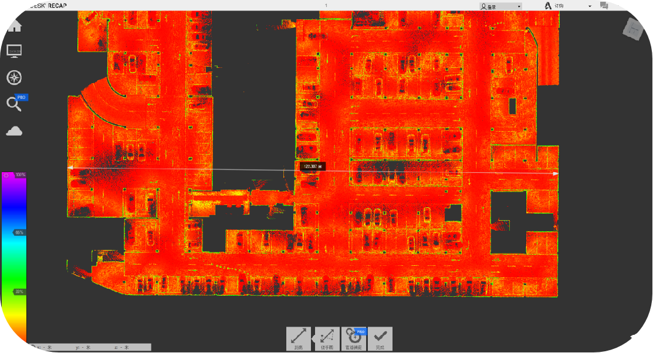Click the cloud icon in the sidebar
The image size is (653, 353).
[14, 131]
